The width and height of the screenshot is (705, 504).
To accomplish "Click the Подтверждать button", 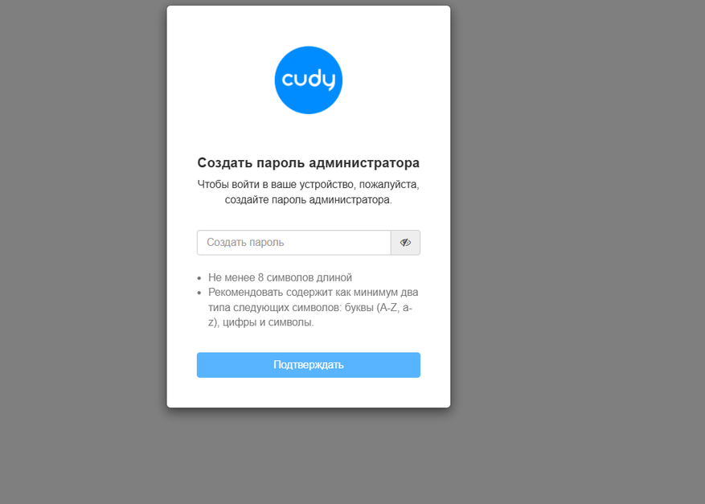I will tap(309, 365).
